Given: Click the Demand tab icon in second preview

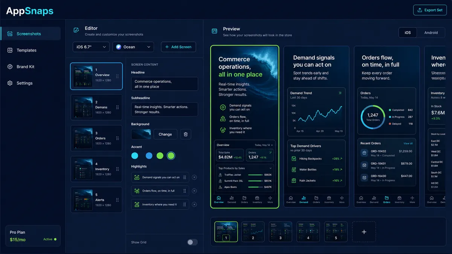Looking at the screenshot, I should click(x=304, y=198).
